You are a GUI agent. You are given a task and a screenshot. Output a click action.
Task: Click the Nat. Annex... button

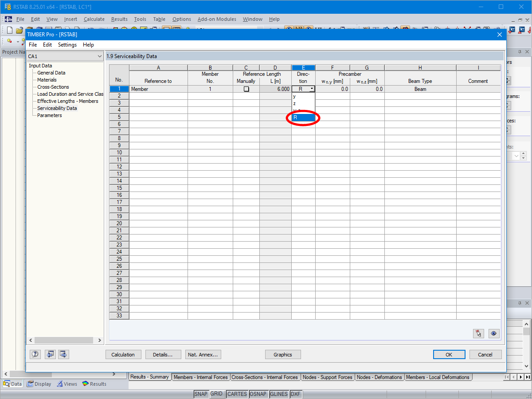coord(203,354)
